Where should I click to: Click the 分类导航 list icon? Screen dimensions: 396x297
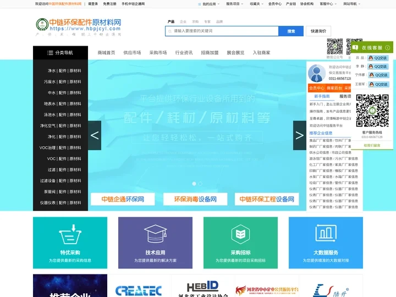50,53
